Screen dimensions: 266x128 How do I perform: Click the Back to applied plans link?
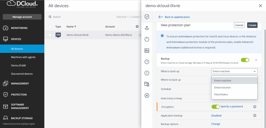pyautogui.click(x=177, y=17)
